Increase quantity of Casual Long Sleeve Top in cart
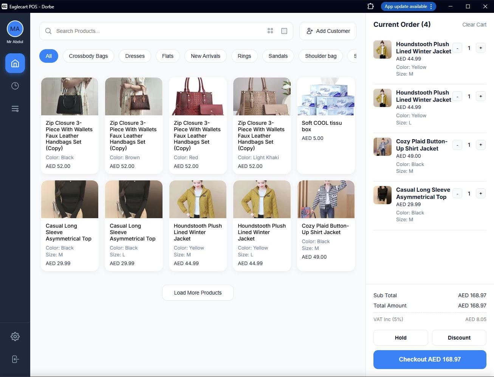The width and height of the screenshot is (494, 377). coord(481,194)
